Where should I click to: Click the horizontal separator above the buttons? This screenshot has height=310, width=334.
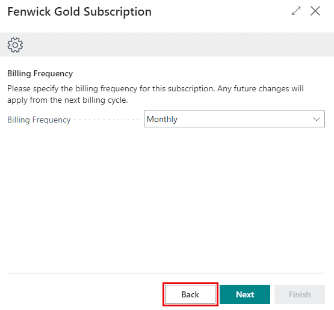166,273
